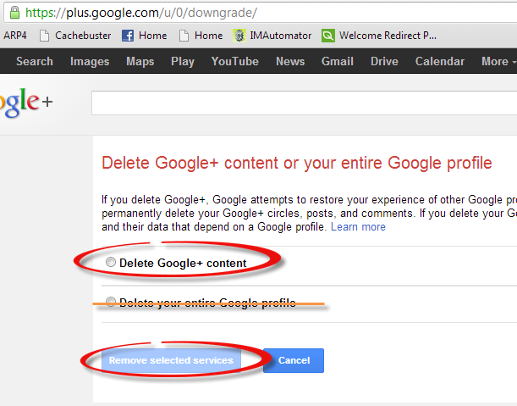Click the Google+ logo
Image resolution: width=517 pixels, height=406 pixels.
[26, 103]
